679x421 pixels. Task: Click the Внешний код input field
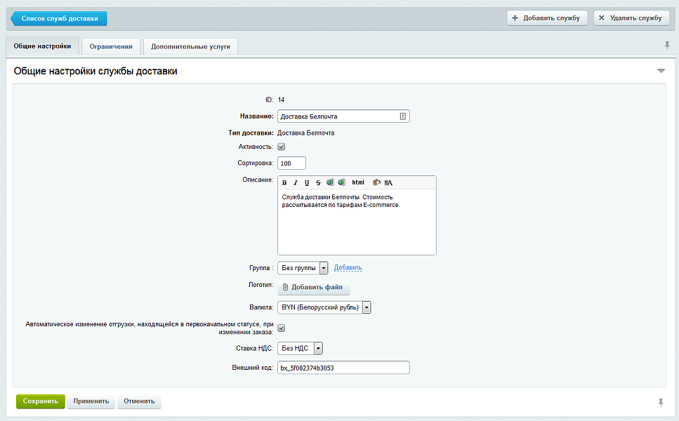[343, 368]
